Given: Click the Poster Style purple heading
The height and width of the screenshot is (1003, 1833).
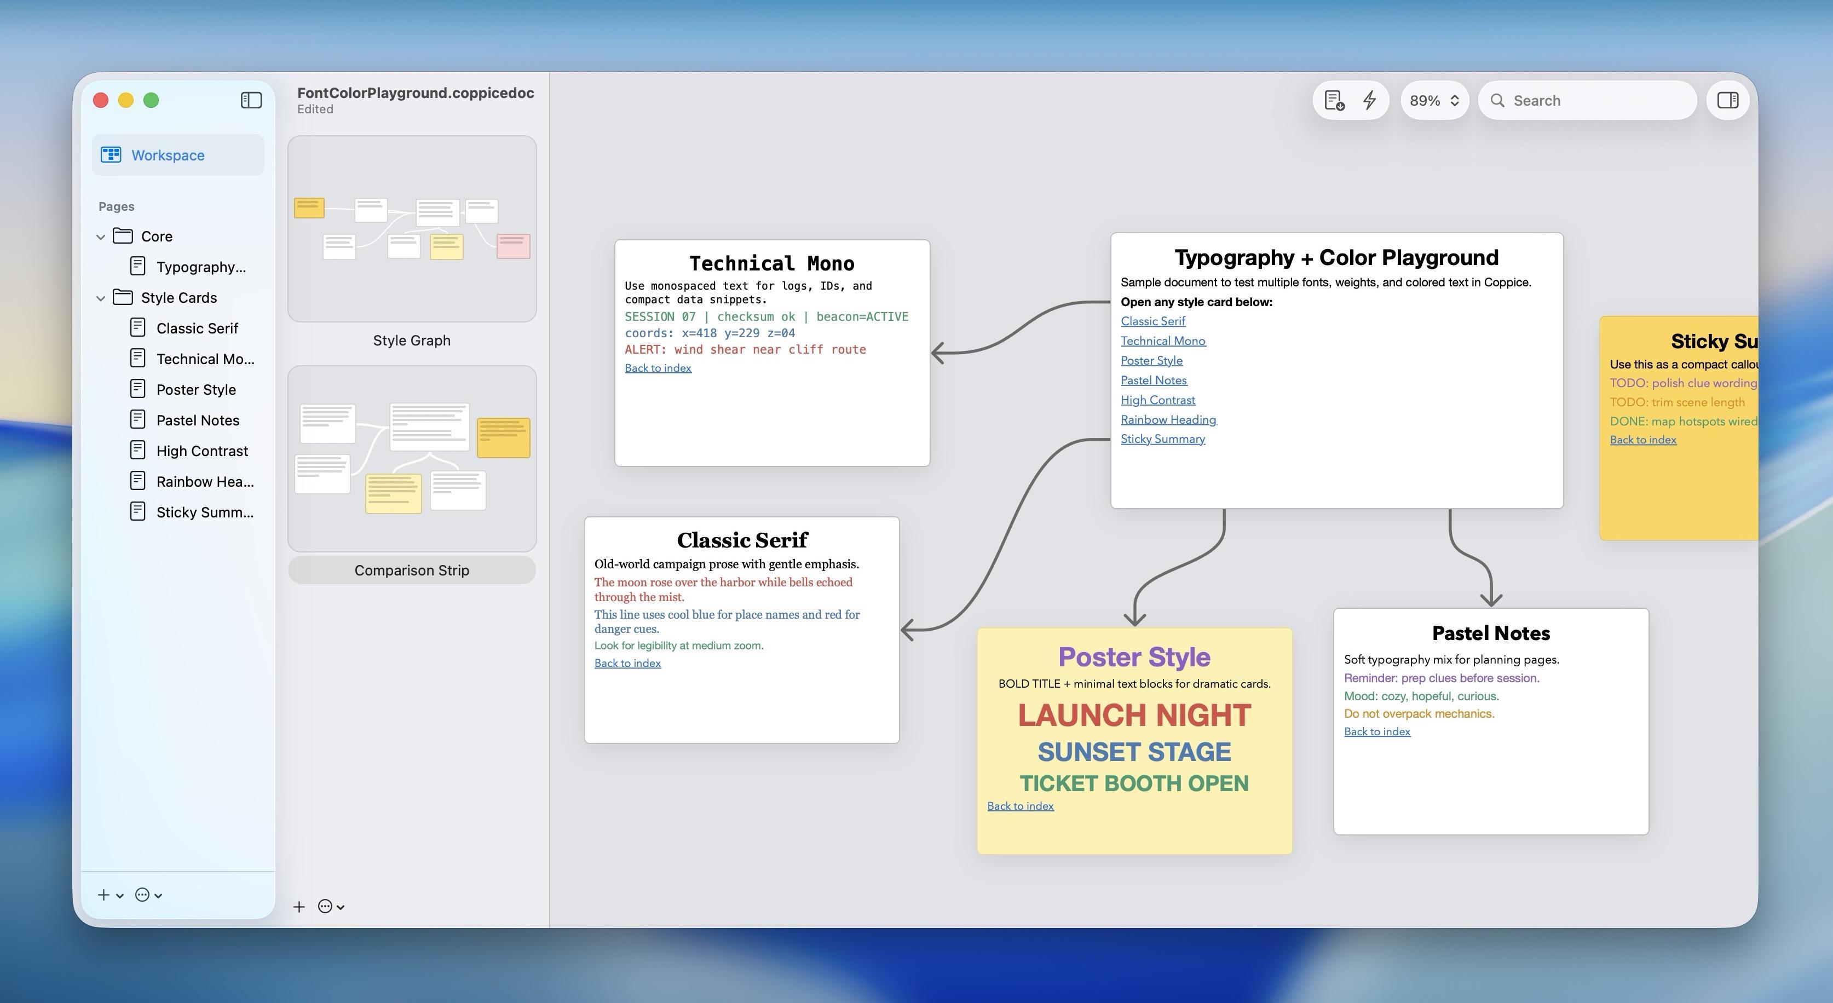Looking at the screenshot, I should [1134, 656].
